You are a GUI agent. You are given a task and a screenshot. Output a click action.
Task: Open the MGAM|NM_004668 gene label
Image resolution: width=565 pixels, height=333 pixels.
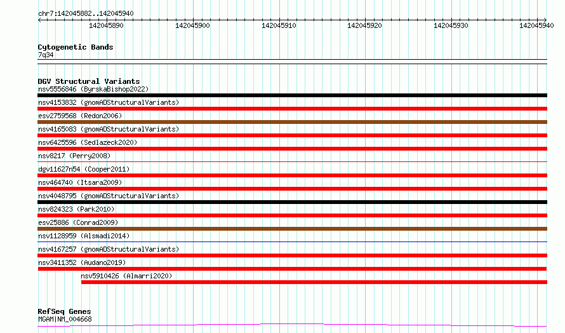[x=65, y=319]
